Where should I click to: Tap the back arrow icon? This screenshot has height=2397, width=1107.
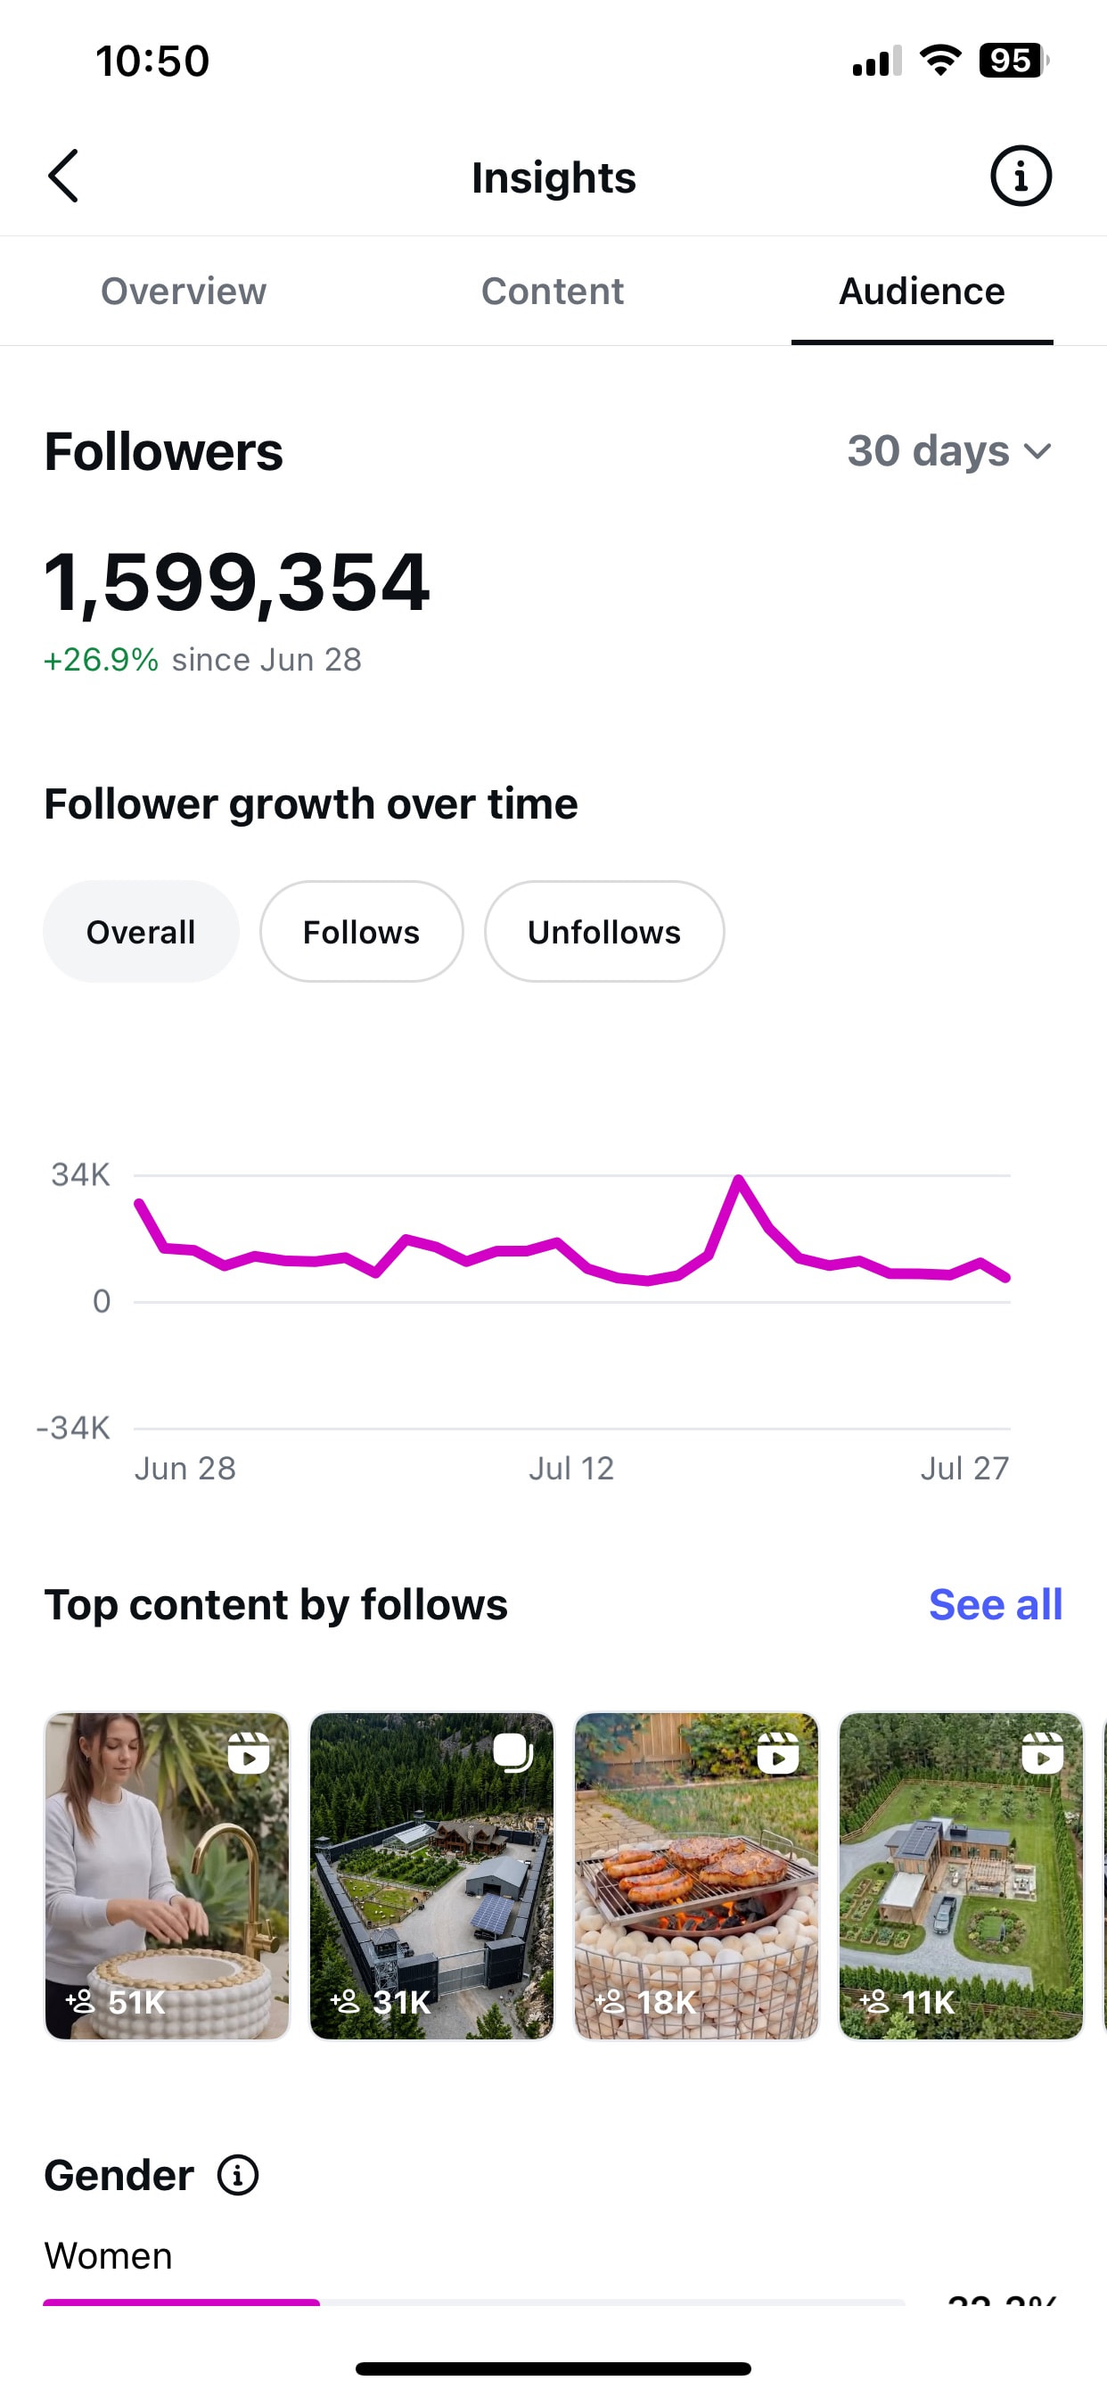63,176
